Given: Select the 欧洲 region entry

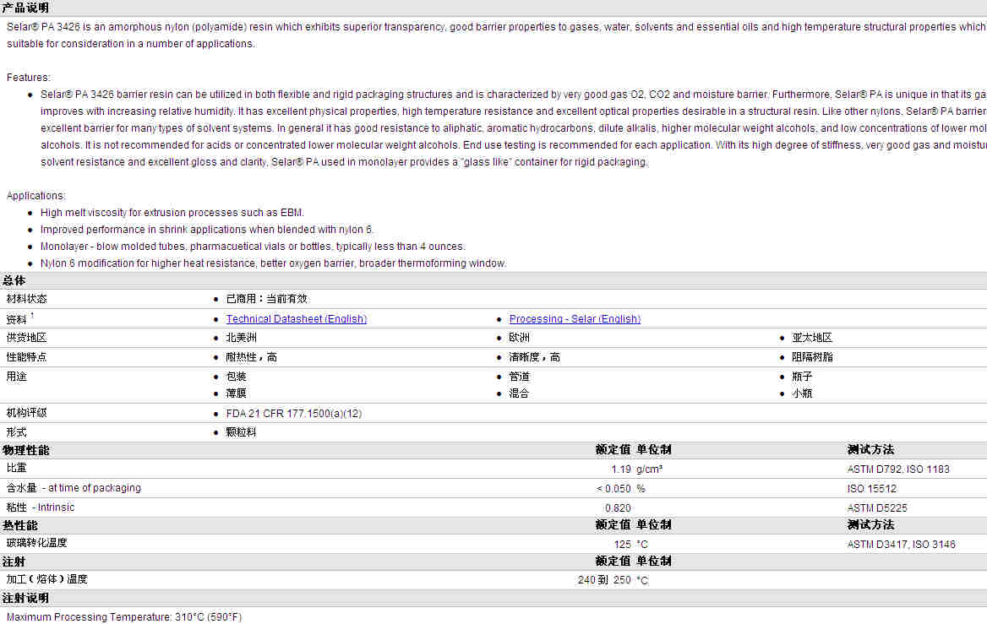Looking at the screenshot, I should (x=520, y=338).
